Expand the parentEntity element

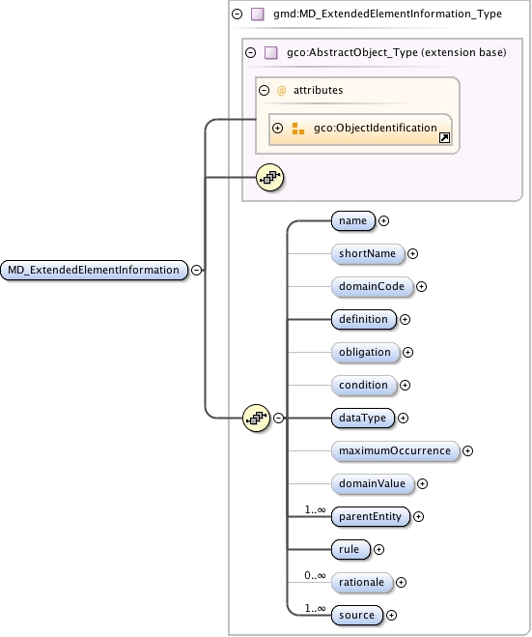point(418,516)
